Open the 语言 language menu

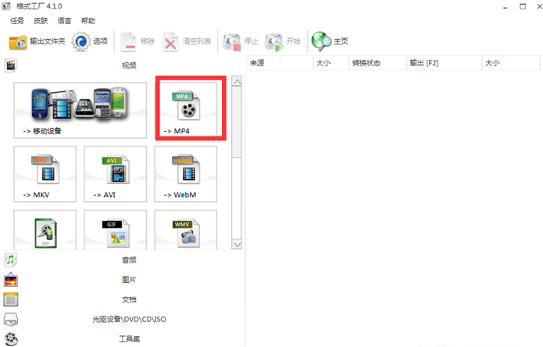[x=64, y=21]
